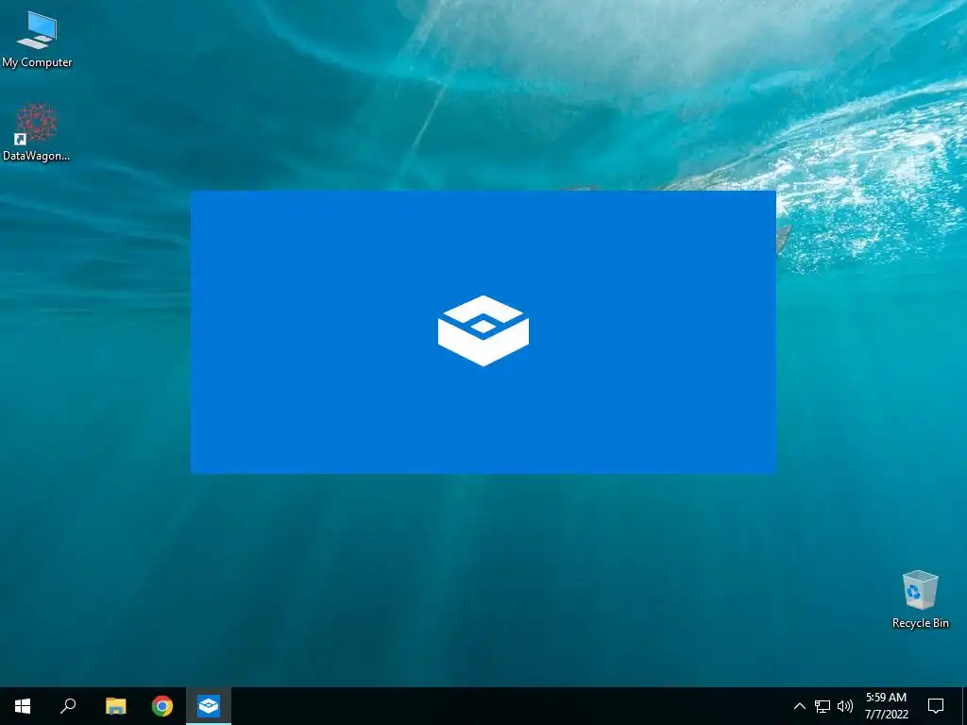Screen dimensions: 967x725
Task: Select the DataWagon desktop shortcut
Action: click(x=37, y=132)
